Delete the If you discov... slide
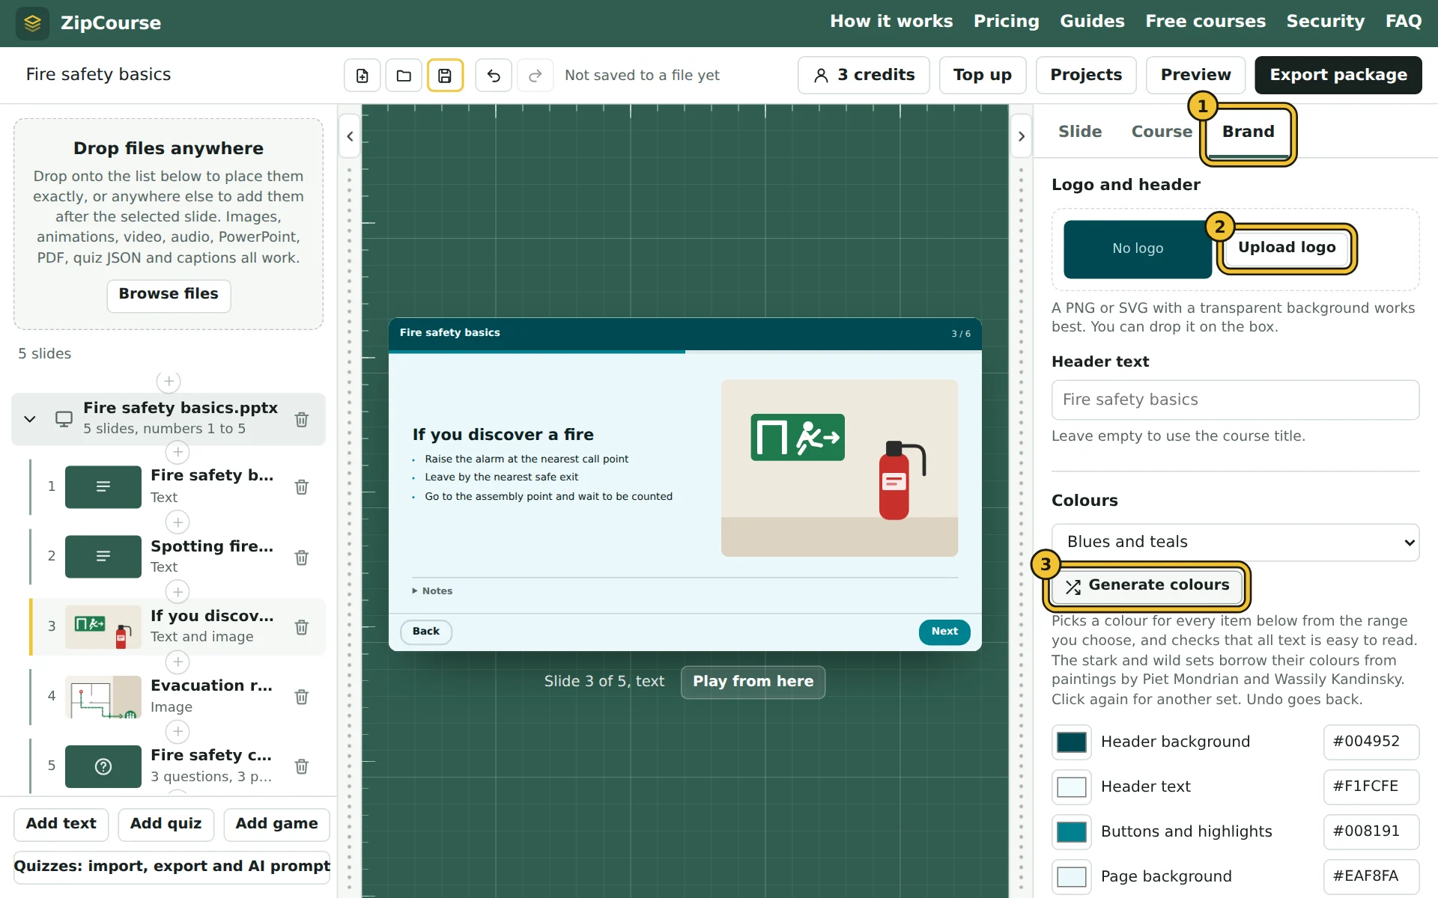This screenshot has height=898, width=1438. tap(302, 627)
